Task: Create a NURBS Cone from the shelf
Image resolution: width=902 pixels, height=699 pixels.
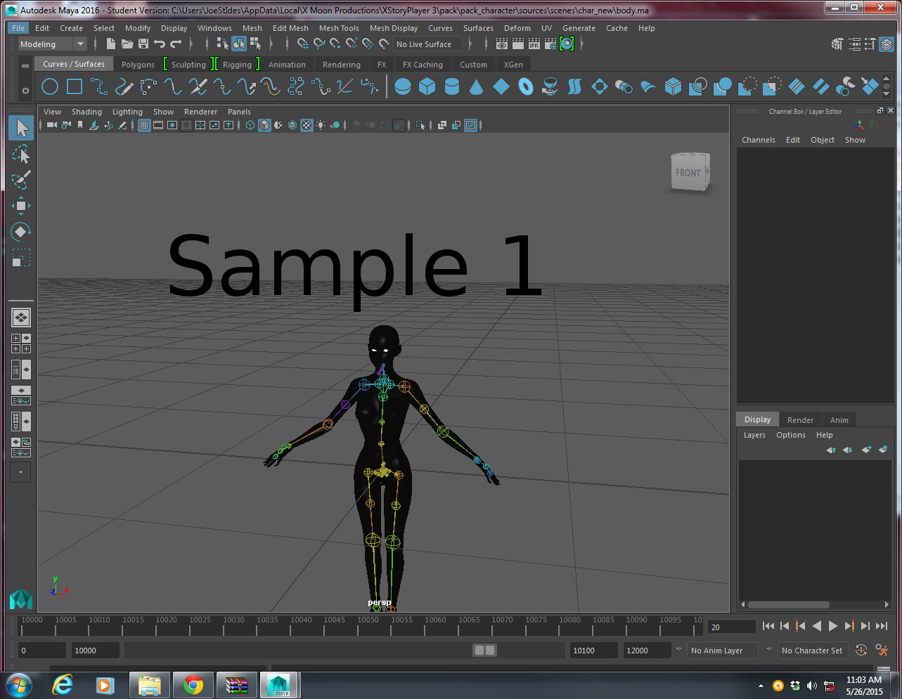Action: click(477, 86)
